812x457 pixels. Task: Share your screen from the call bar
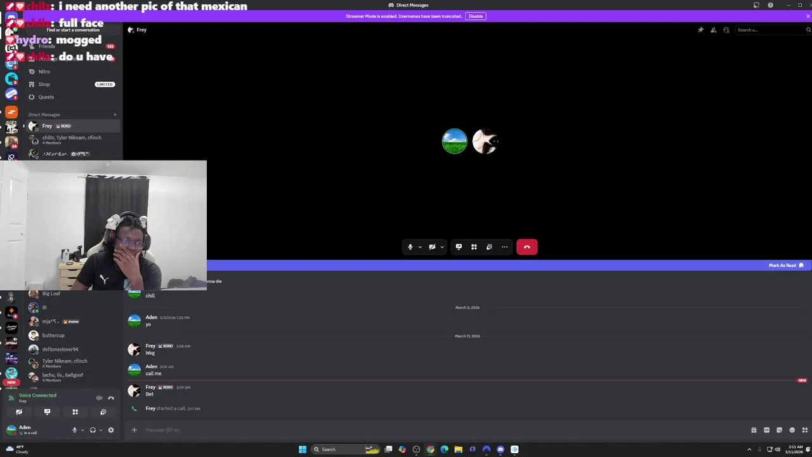(x=459, y=247)
